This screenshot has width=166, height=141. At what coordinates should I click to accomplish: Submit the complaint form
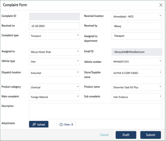click(x=151, y=135)
